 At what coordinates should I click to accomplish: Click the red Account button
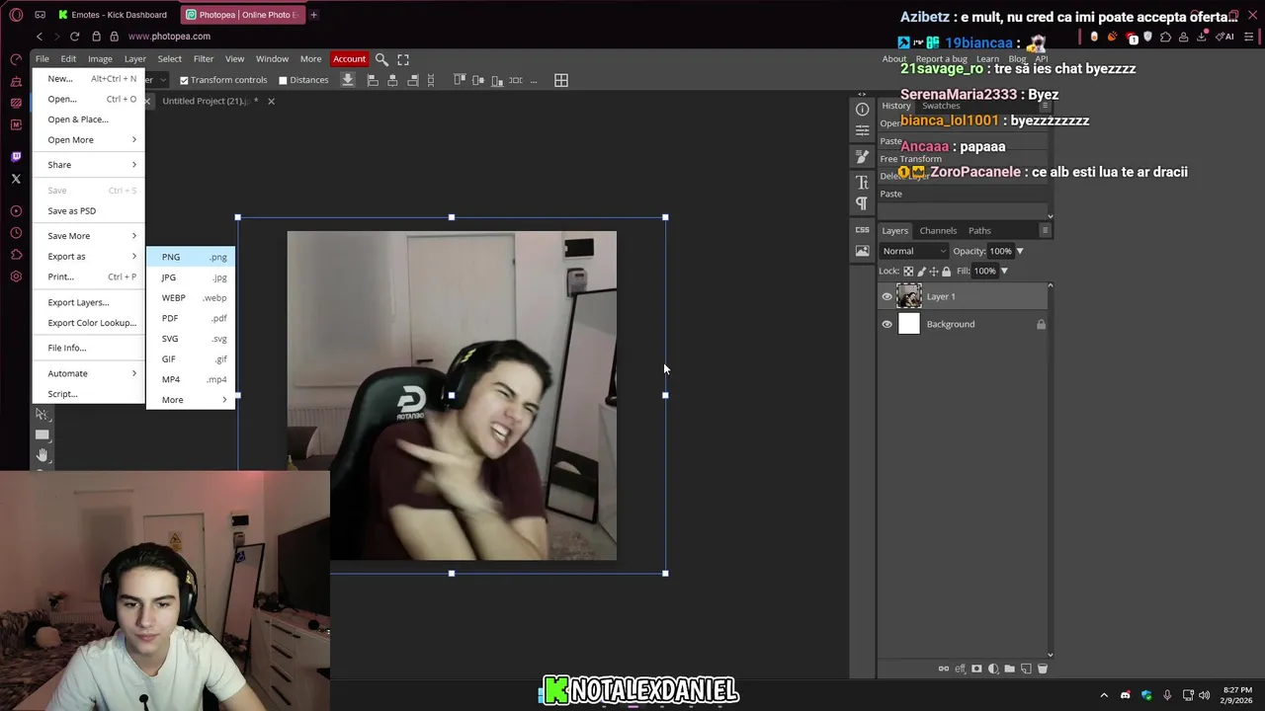349,59
